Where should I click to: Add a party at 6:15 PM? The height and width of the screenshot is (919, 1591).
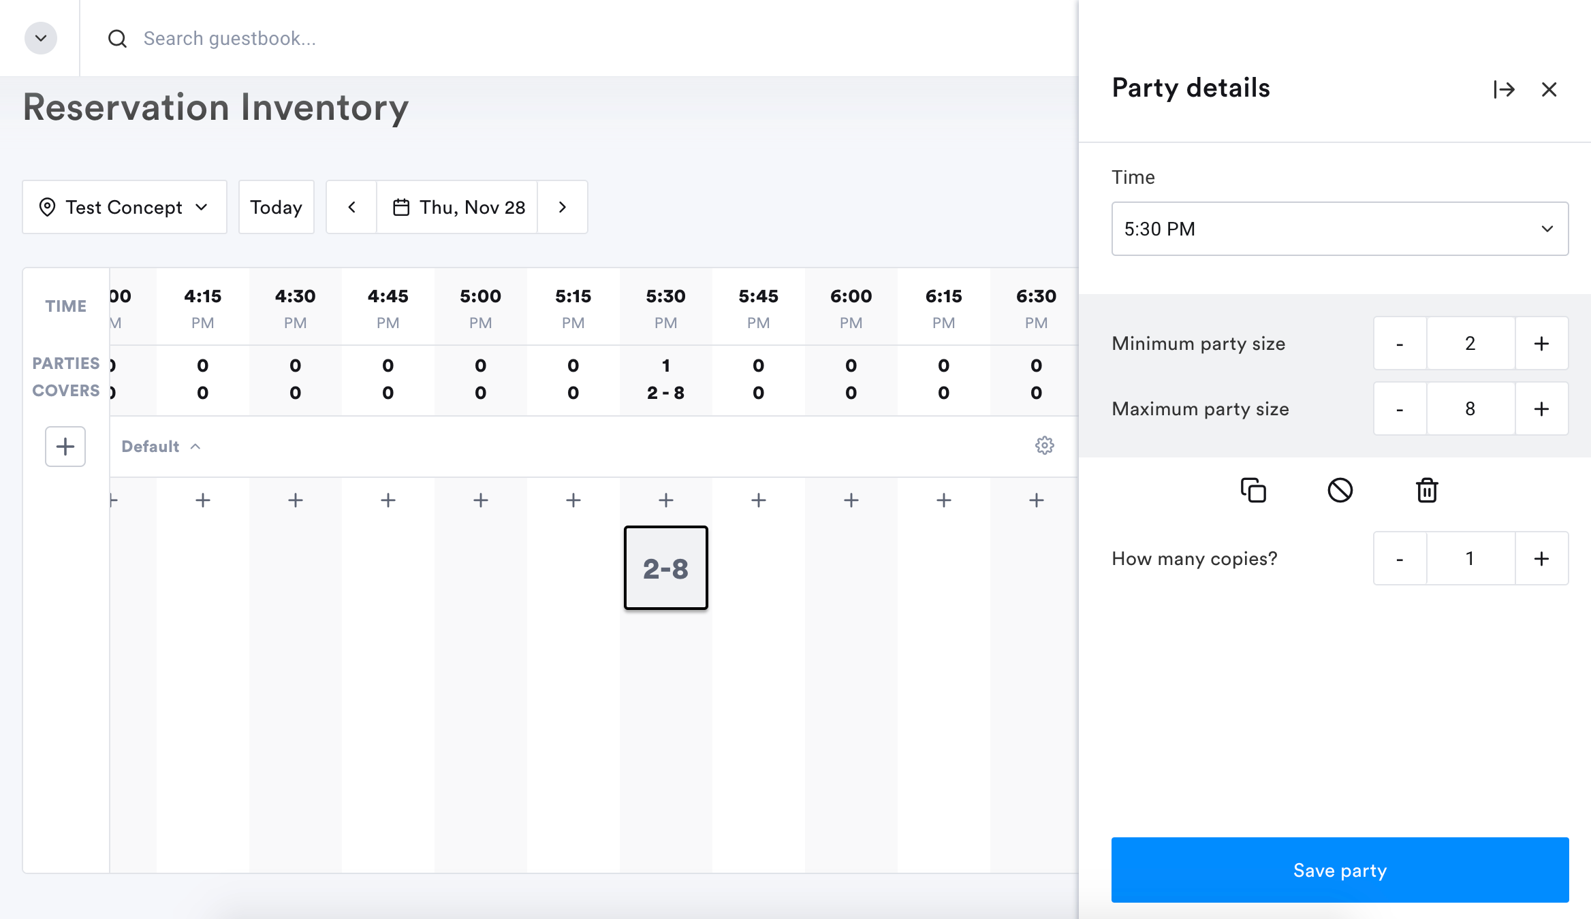[x=944, y=500]
